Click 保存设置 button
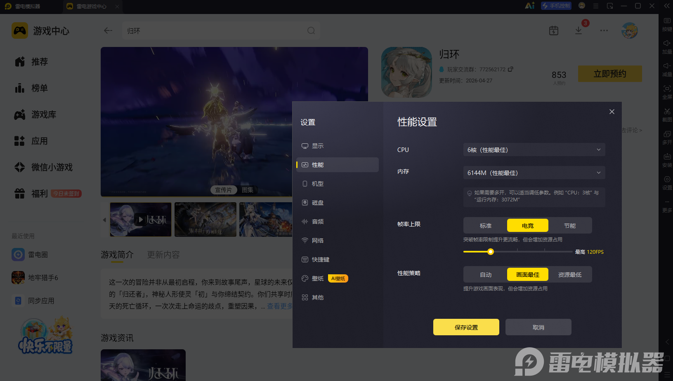673x381 pixels. pos(466,327)
